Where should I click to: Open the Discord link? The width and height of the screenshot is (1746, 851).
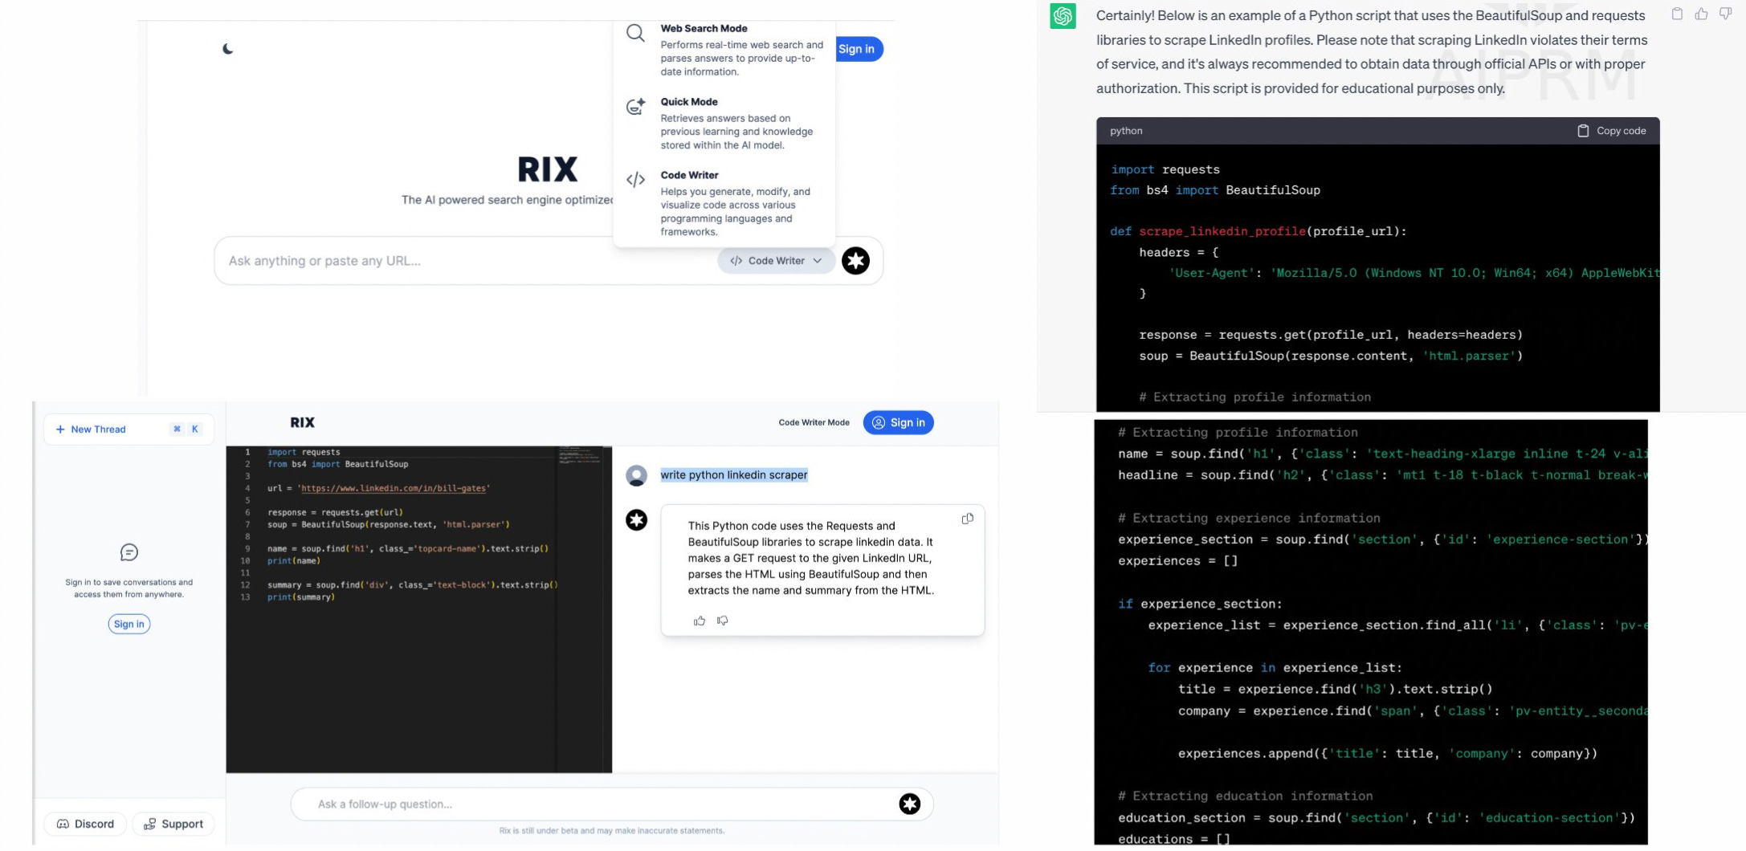pyautogui.click(x=85, y=824)
